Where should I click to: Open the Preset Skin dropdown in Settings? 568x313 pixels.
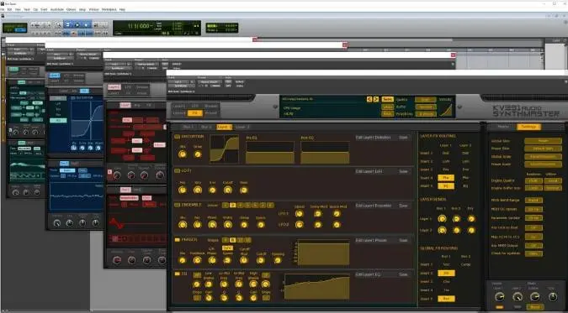(x=543, y=149)
